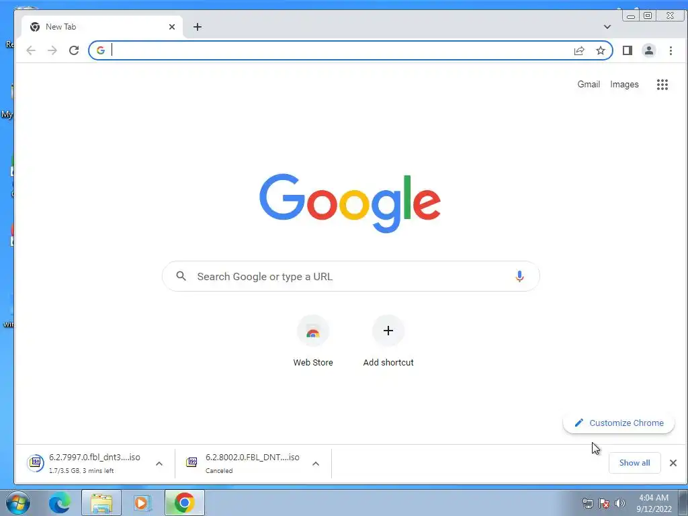Click the volume speaker tray icon

click(x=620, y=503)
